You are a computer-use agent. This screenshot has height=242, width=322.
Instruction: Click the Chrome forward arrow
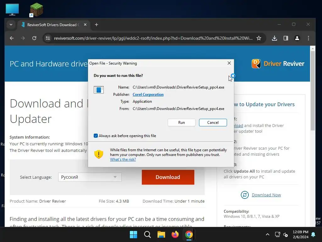23,38
